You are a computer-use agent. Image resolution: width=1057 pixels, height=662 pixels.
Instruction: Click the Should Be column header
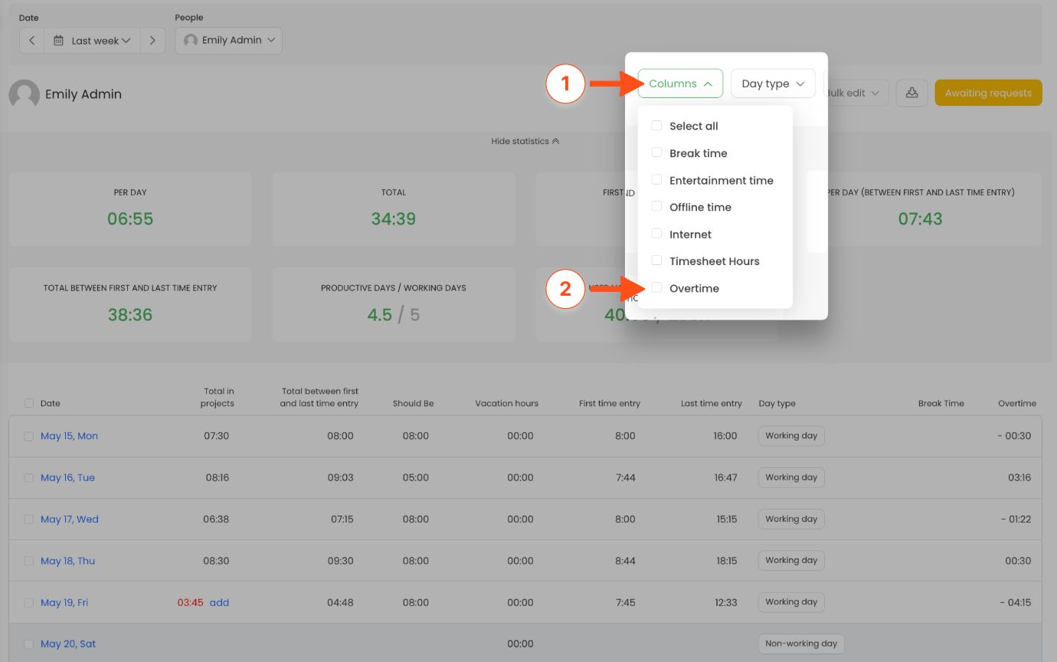coord(413,403)
